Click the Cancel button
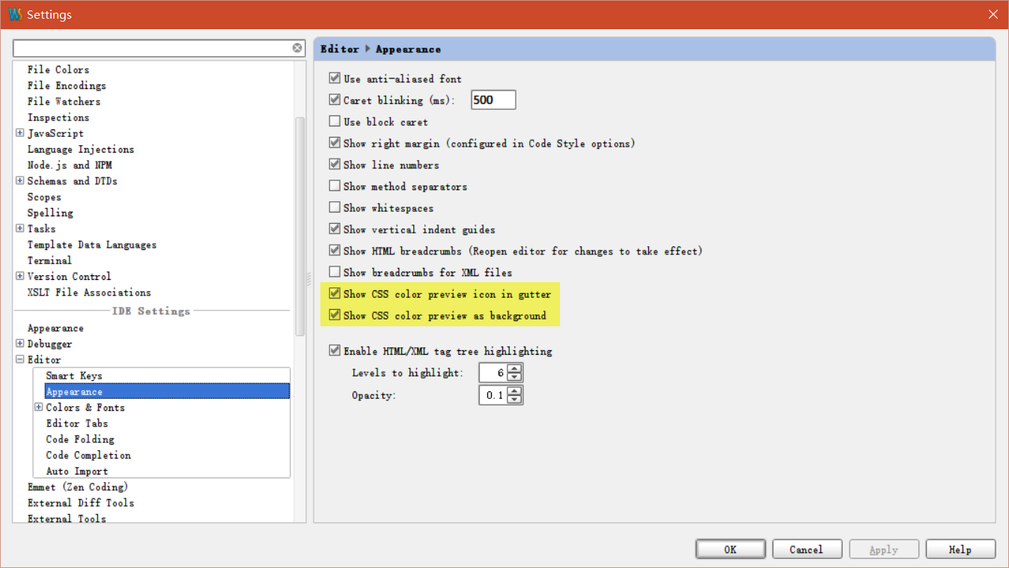This screenshot has width=1009, height=568. pos(807,549)
